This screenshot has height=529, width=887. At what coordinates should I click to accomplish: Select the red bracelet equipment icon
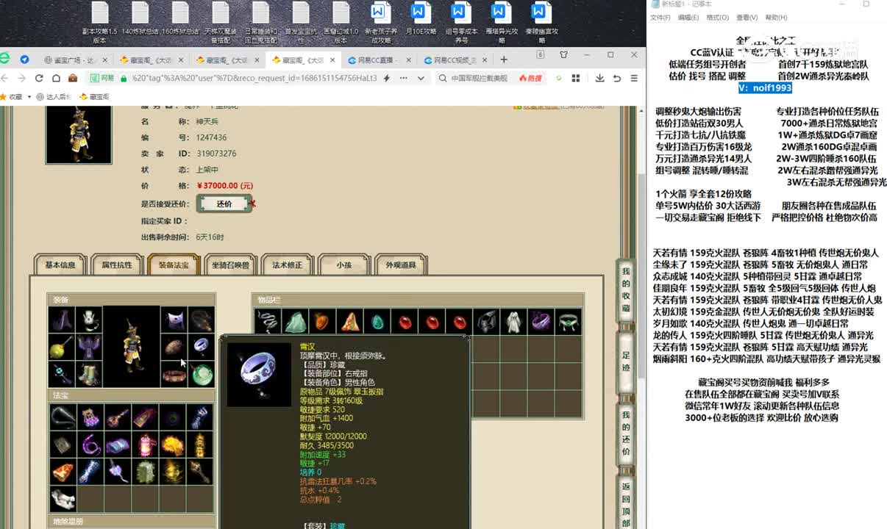[174, 374]
